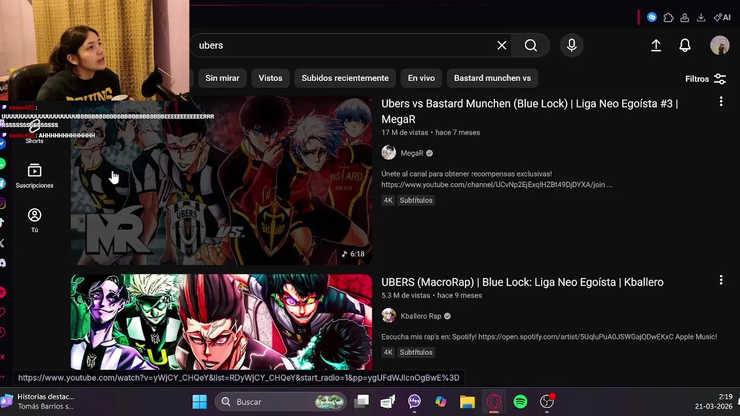Open File Explorer from the taskbar

[467, 402]
